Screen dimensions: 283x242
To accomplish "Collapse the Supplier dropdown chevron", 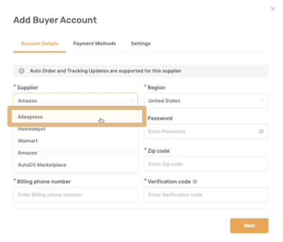I will click(x=131, y=101).
